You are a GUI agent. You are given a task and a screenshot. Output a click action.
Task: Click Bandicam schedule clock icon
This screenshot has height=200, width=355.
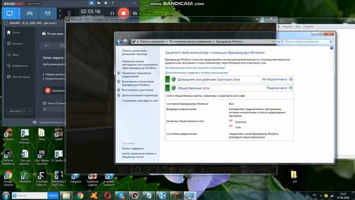[x=106, y=3]
